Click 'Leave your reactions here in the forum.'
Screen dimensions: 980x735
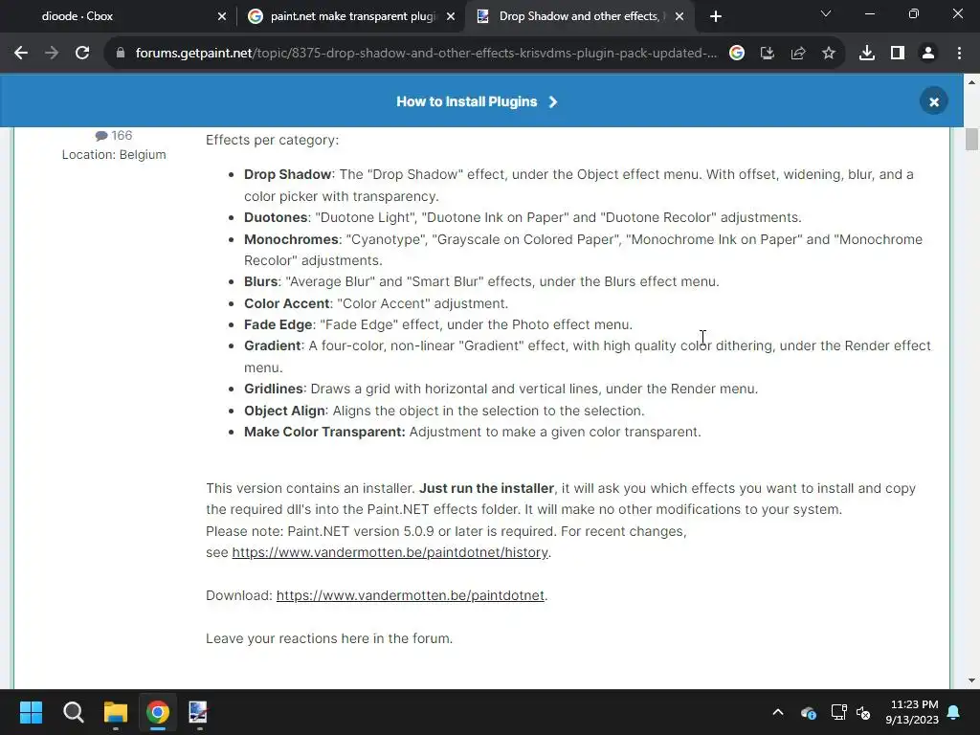coord(329,638)
